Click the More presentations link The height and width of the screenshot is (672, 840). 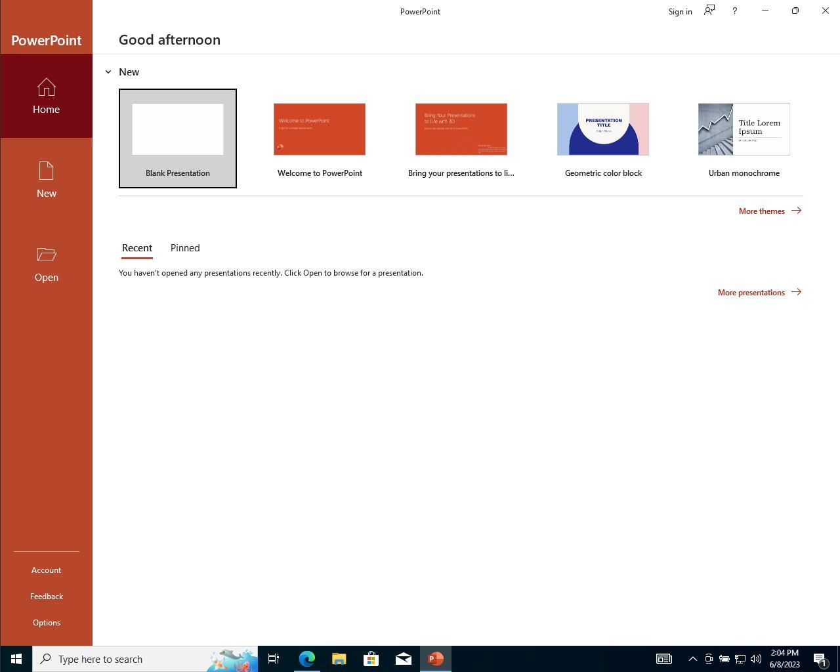(x=759, y=293)
